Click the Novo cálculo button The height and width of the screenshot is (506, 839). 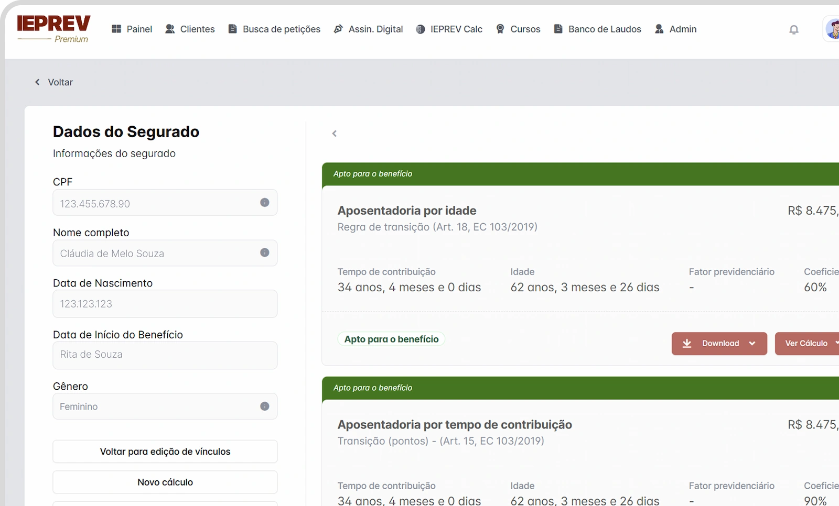pos(165,482)
